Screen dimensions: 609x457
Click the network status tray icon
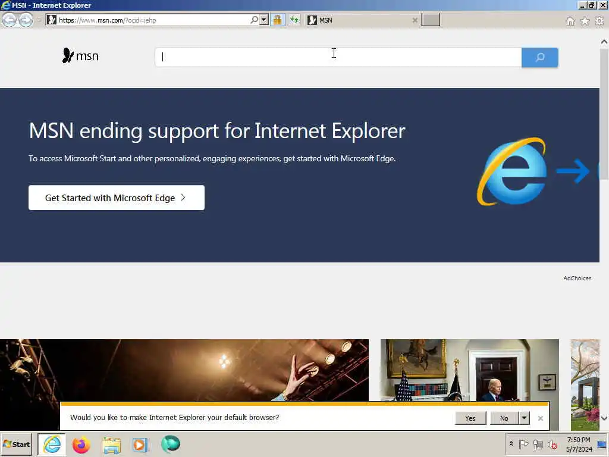538,444
